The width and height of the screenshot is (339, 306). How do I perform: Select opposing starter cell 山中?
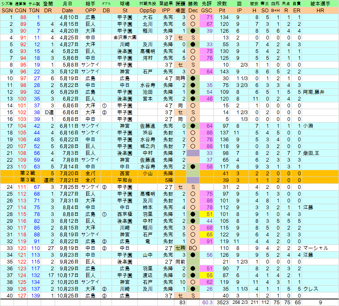click(x=148, y=255)
